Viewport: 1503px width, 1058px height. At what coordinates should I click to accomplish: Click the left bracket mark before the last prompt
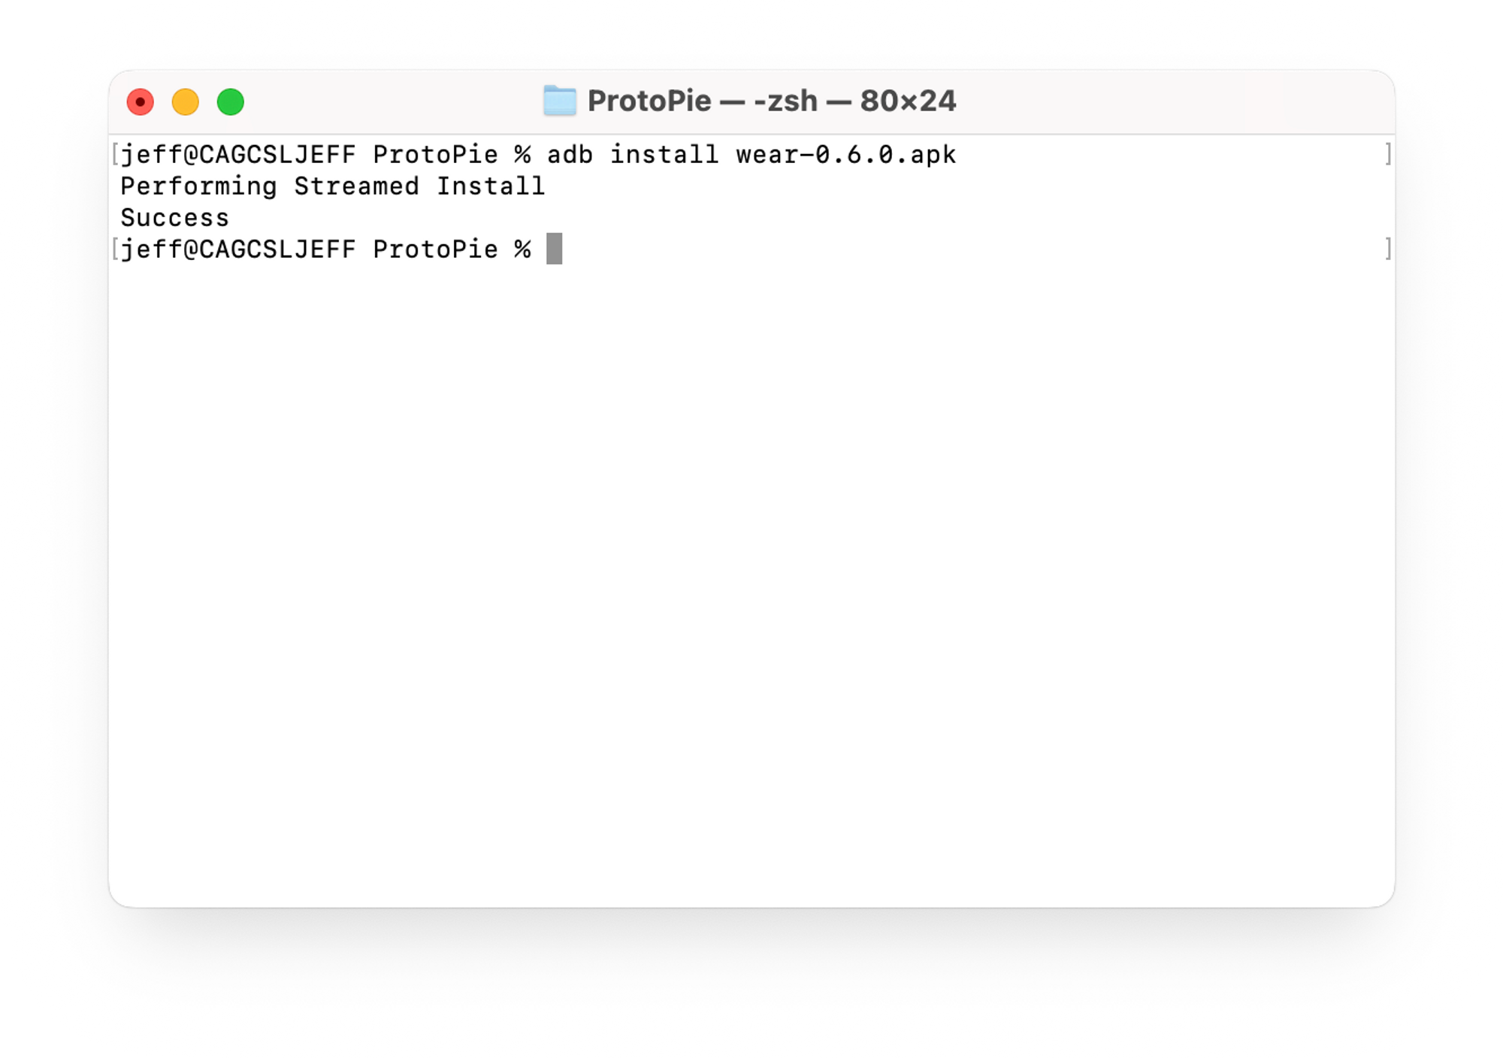pos(115,249)
